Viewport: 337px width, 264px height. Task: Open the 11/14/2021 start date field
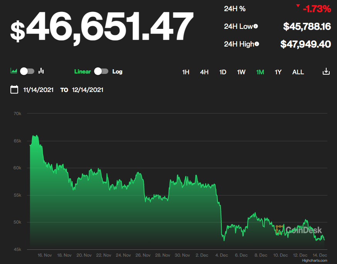point(37,90)
